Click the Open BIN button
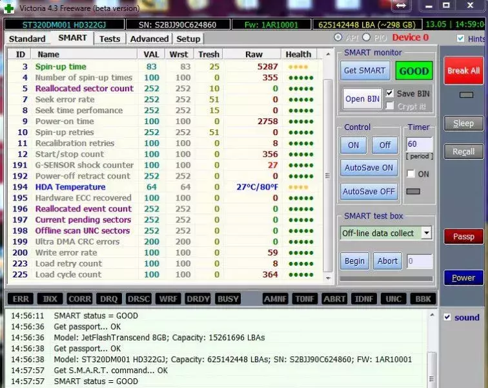The height and width of the screenshot is (388, 488). pos(362,99)
